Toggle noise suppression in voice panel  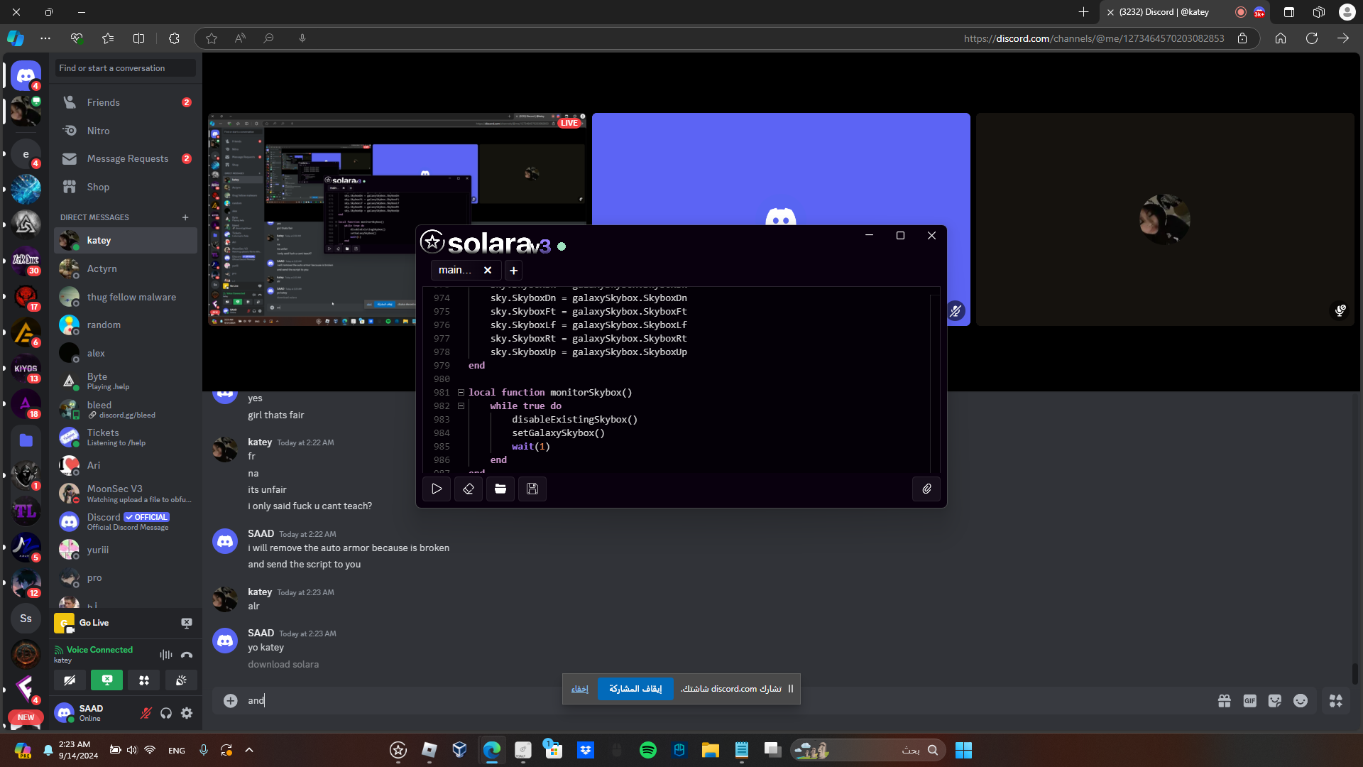click(x=166, y=655)
